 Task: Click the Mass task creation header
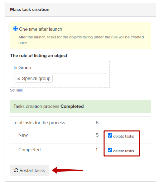(30, 9)
